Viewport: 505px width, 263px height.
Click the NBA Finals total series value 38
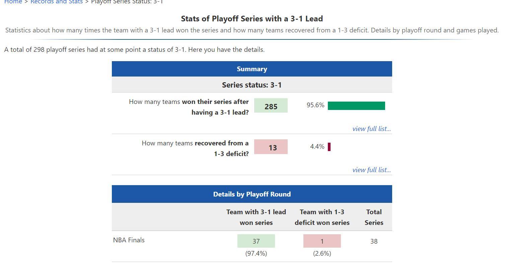(x=374, y=241)
